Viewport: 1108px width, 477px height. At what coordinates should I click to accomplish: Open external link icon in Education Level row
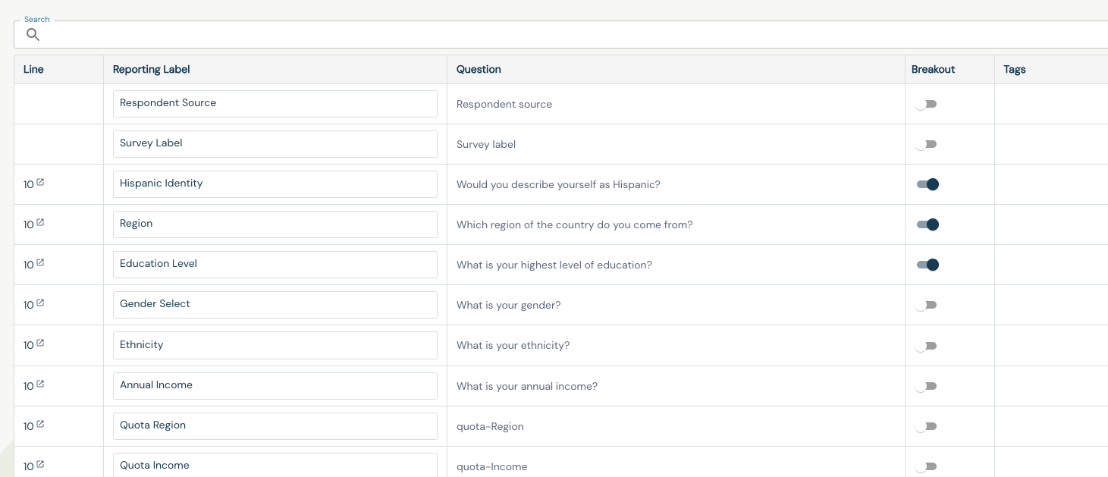(x=40, y=262)
